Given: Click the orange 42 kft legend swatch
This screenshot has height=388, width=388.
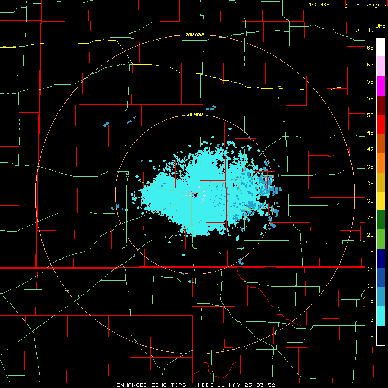Looking at the screenshot, I should click(x=381, y=163).
